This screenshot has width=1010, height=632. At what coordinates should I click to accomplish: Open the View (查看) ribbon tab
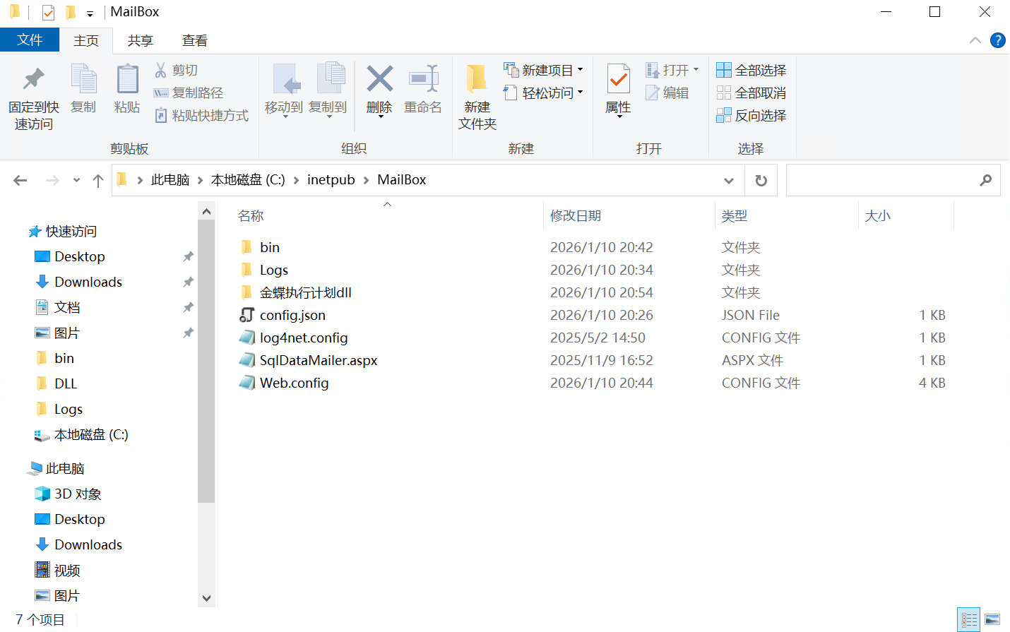(194, 40)
